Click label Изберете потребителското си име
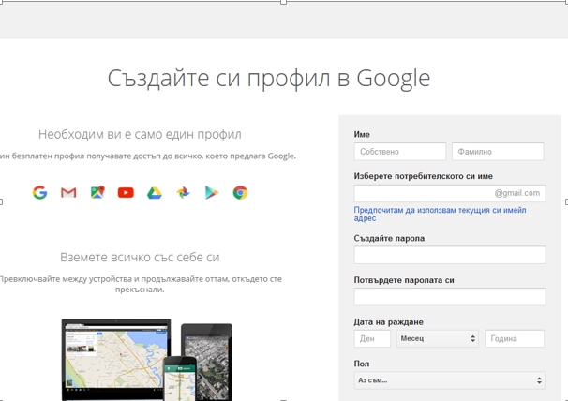Image resolution: width=568 pixels, height=401 pixels. pyautogui.click(x=423, y=176)
